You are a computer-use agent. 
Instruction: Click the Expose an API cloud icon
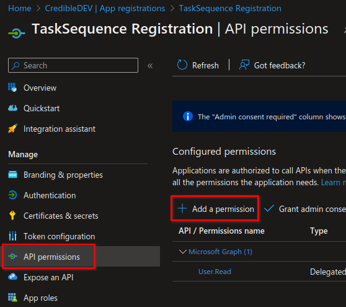[12, 277]
